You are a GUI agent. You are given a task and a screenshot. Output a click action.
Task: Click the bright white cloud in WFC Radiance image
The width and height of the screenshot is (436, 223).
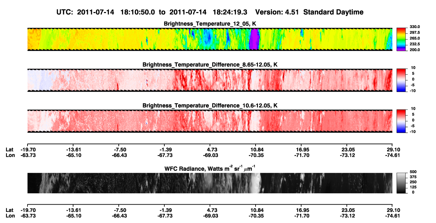click(256, 183)
